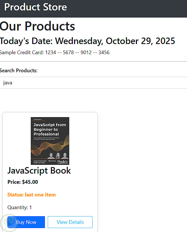Click the horizontal divider below credit card
The height and width of the screenshot is (232, 187).
(93, 61)
